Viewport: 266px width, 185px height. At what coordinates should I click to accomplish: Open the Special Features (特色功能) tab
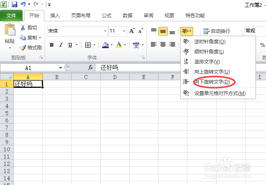tap(195, 16)
